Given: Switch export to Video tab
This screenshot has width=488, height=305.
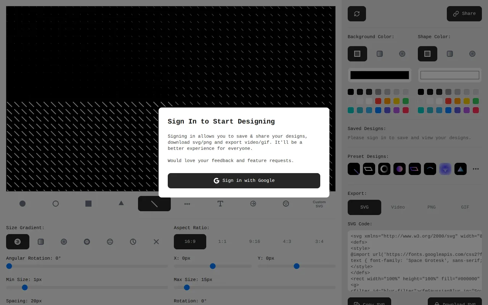Looking at the screenshot, I should point(398,207).
